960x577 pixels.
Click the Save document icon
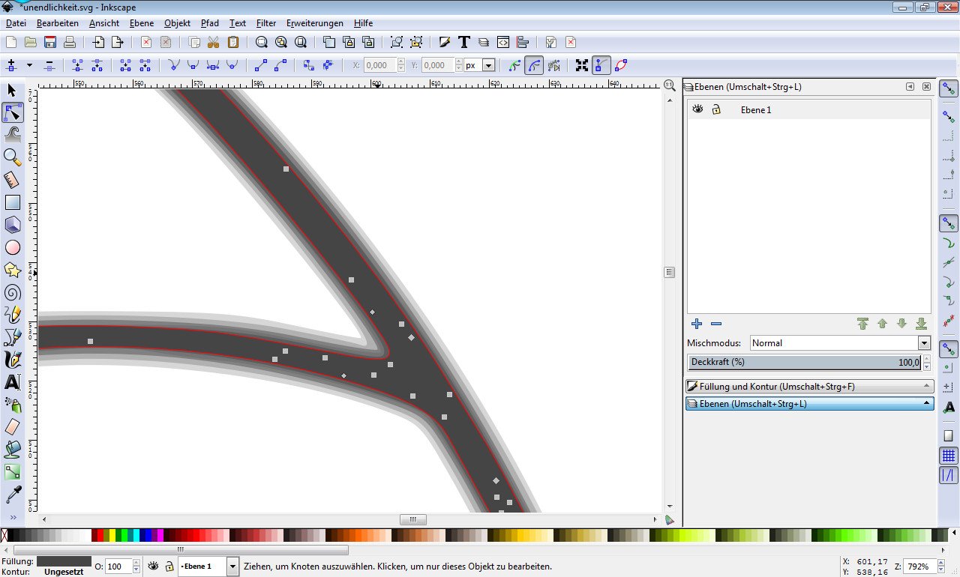(x=50, y=42)
